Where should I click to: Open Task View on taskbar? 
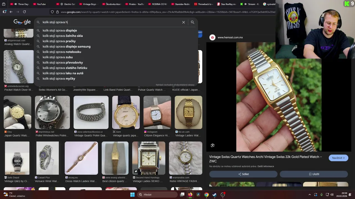182,195
